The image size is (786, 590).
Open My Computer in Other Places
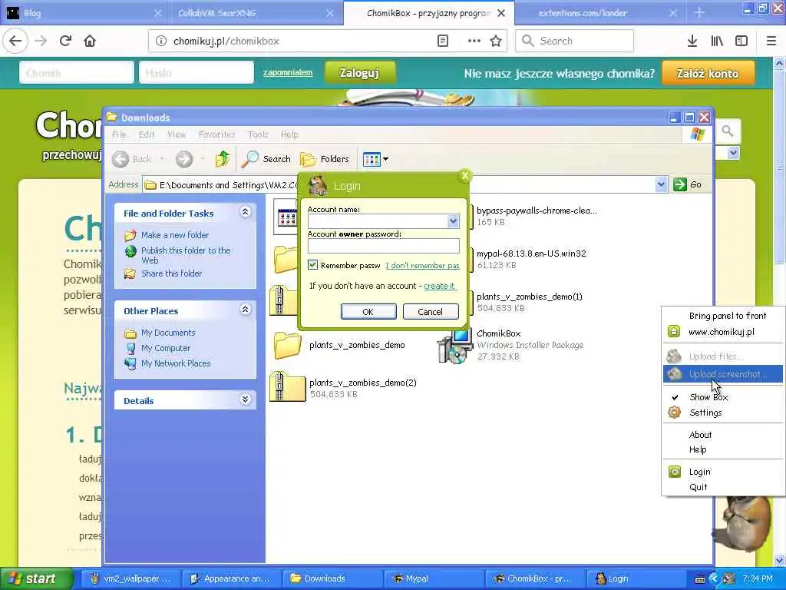click(166, 348)
